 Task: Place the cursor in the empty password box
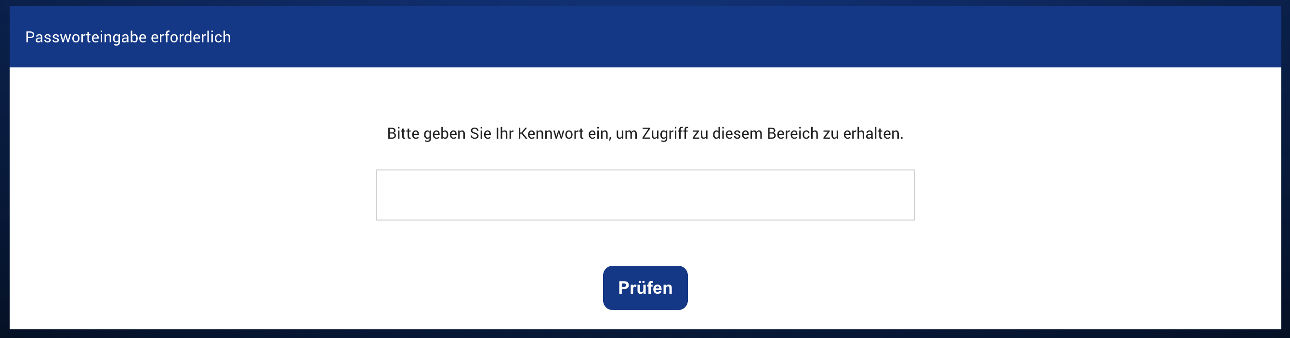pos(645,195)
